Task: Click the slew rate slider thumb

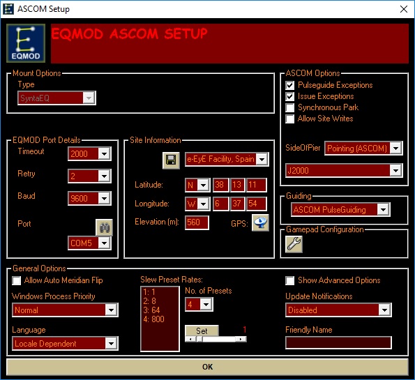Action: coord(199,339)
